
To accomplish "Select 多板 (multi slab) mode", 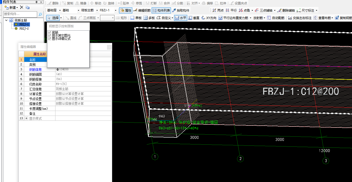I will pyautogui.click(x=149, y=18).
